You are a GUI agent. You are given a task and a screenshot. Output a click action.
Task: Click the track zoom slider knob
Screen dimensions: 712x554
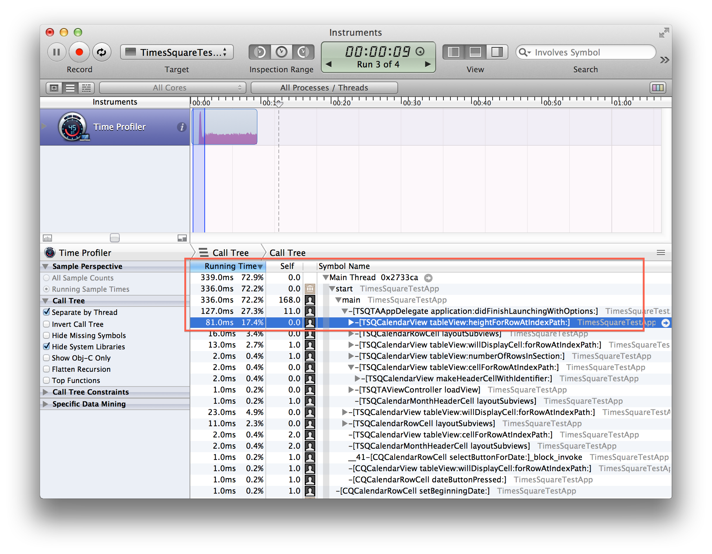click(115, 238)
